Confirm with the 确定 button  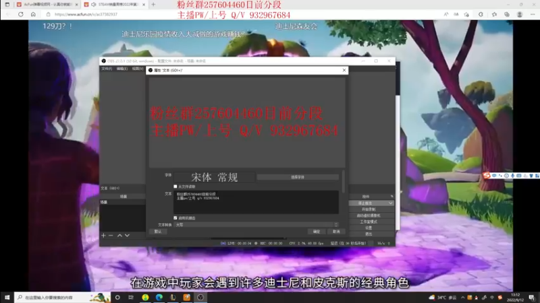point(317,232)
